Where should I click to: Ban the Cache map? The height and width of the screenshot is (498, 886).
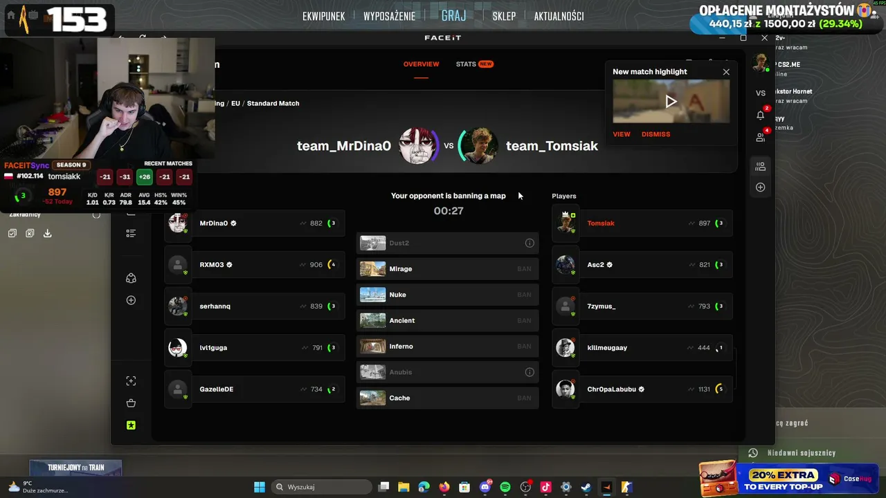point(524,398)
